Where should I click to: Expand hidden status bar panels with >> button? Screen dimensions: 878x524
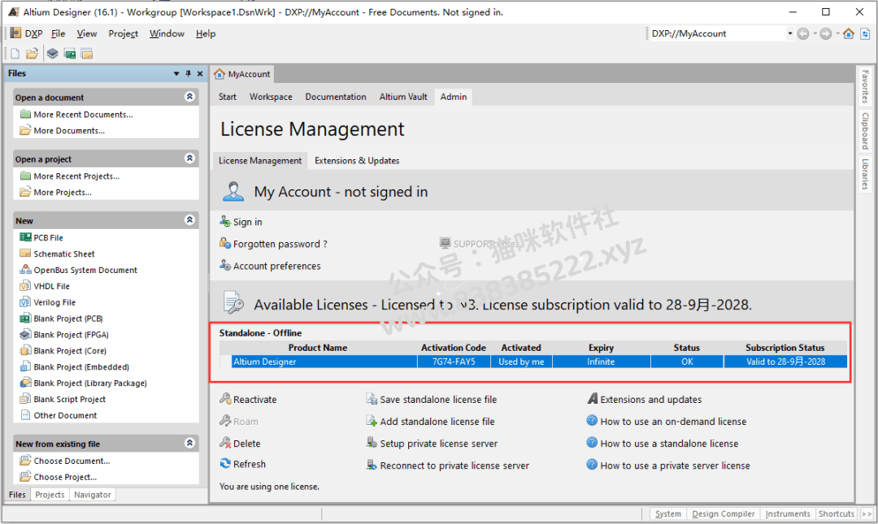point(867,514)
